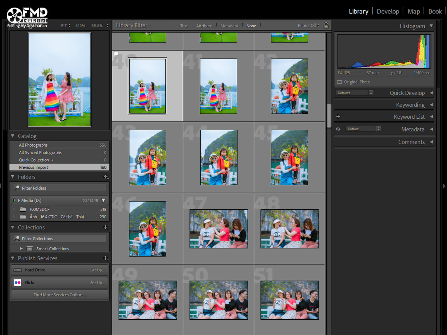The height and width of the screenshot is (335, 447).
Task: Click the Filter Collections search field
Action: click(x=60, y=238)
